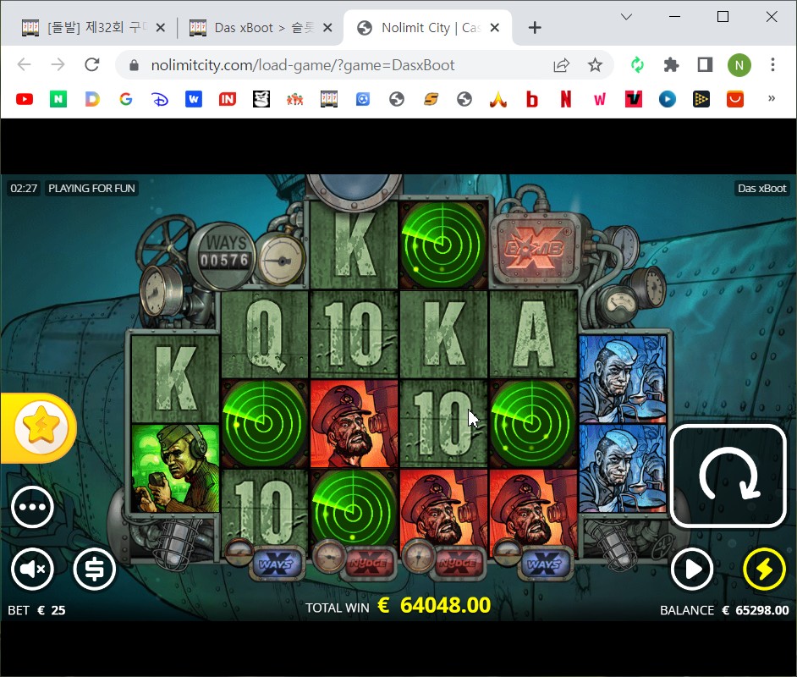Share this page icon in address bar

561,65
